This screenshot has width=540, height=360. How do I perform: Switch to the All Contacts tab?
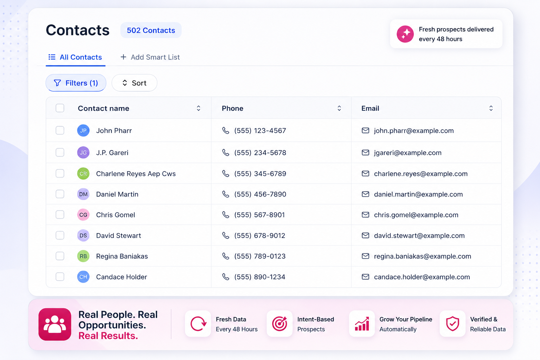(x=76, y=57)
